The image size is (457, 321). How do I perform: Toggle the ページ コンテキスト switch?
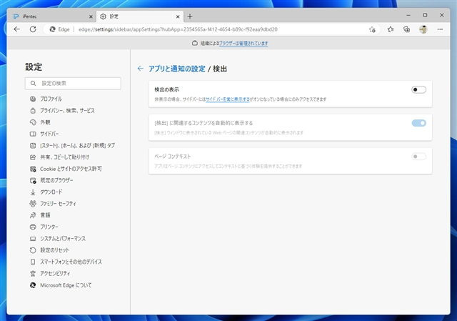point(419,157)
